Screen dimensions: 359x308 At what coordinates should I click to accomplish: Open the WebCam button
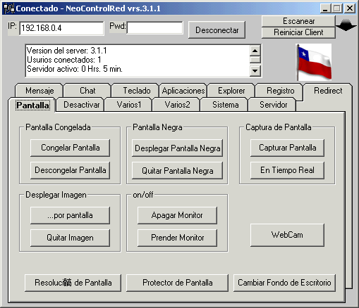(x=287, y=235)
